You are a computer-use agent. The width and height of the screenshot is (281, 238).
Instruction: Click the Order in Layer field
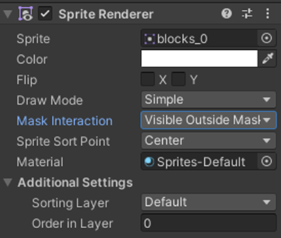pos(209,223)
